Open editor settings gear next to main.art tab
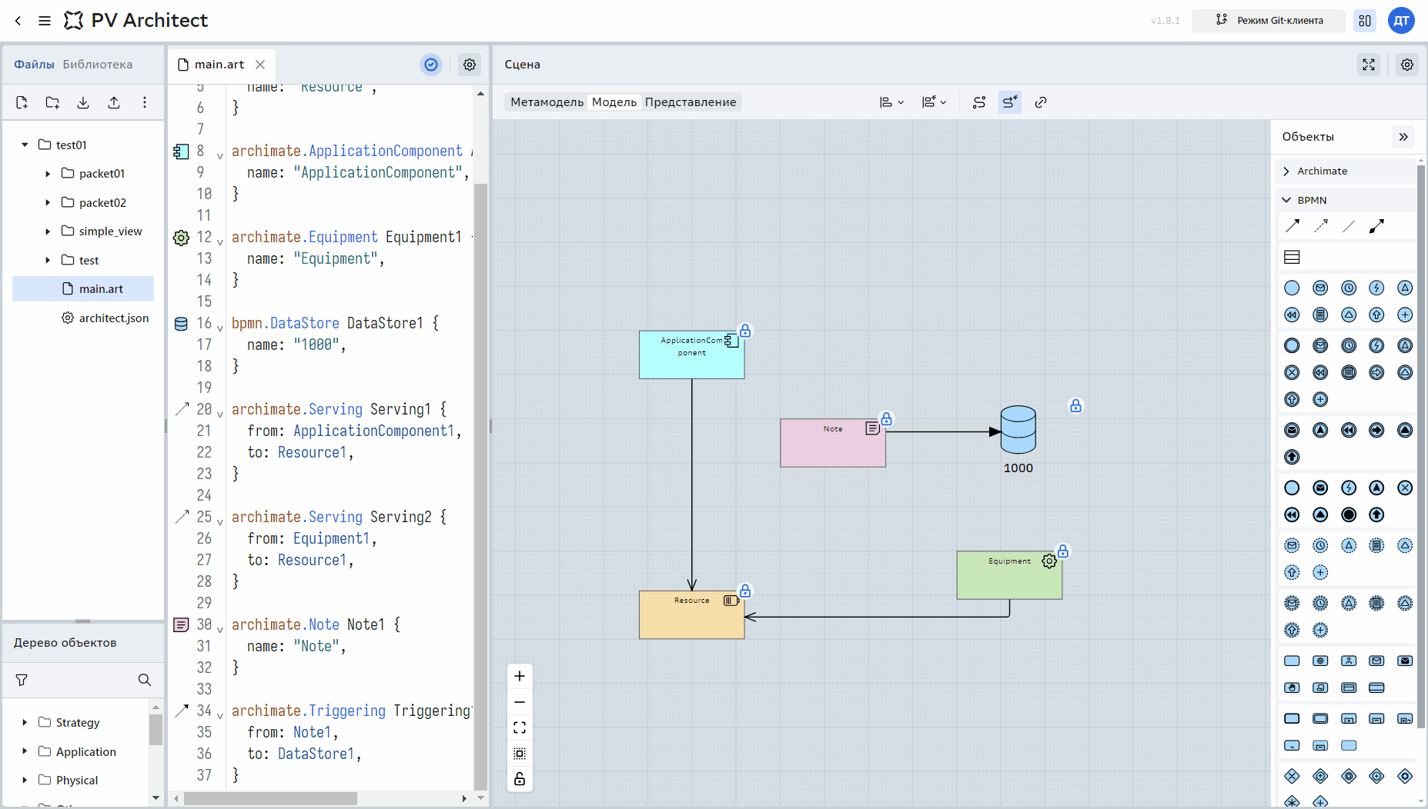 [470, 65]
